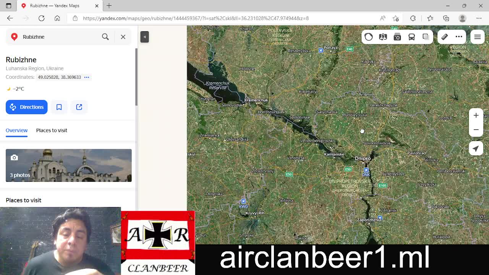Share Rubizhne location
This screenshot has width=489, height=275.
click(x=79, y=107)
